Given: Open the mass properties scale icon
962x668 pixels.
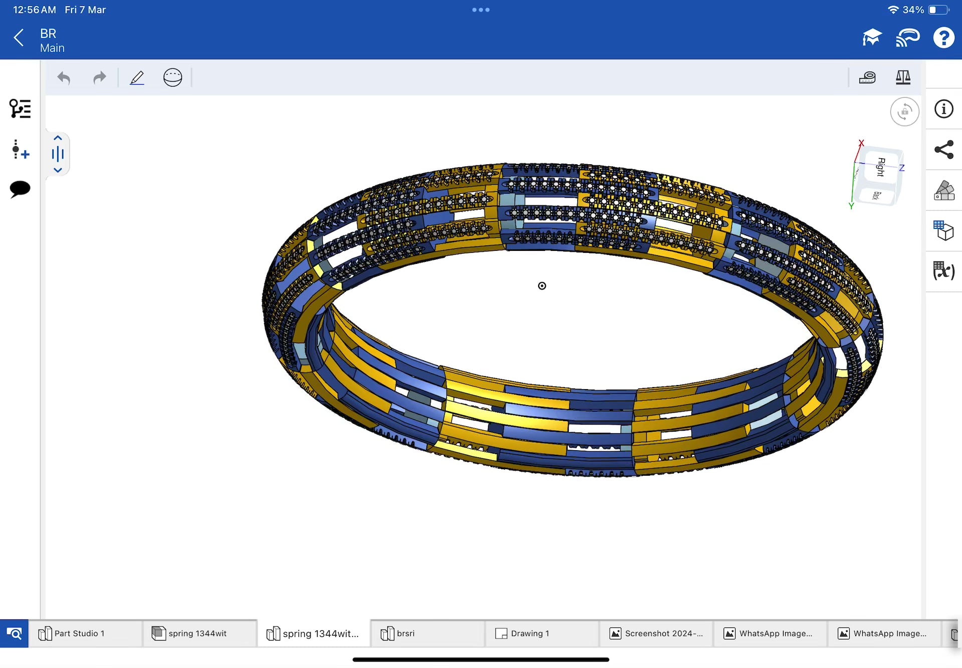Looking at the screenshot, I should [x=903, y=78].
